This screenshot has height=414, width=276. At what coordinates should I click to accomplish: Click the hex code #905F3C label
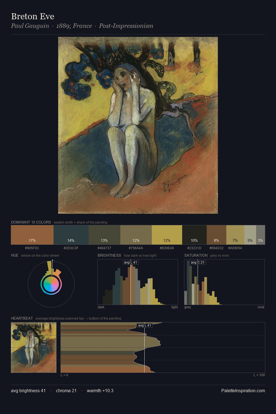click(32, 248)
